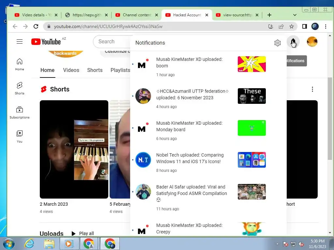Select the channel Shorts tab

pyautogui.click(x=95, y=70)
